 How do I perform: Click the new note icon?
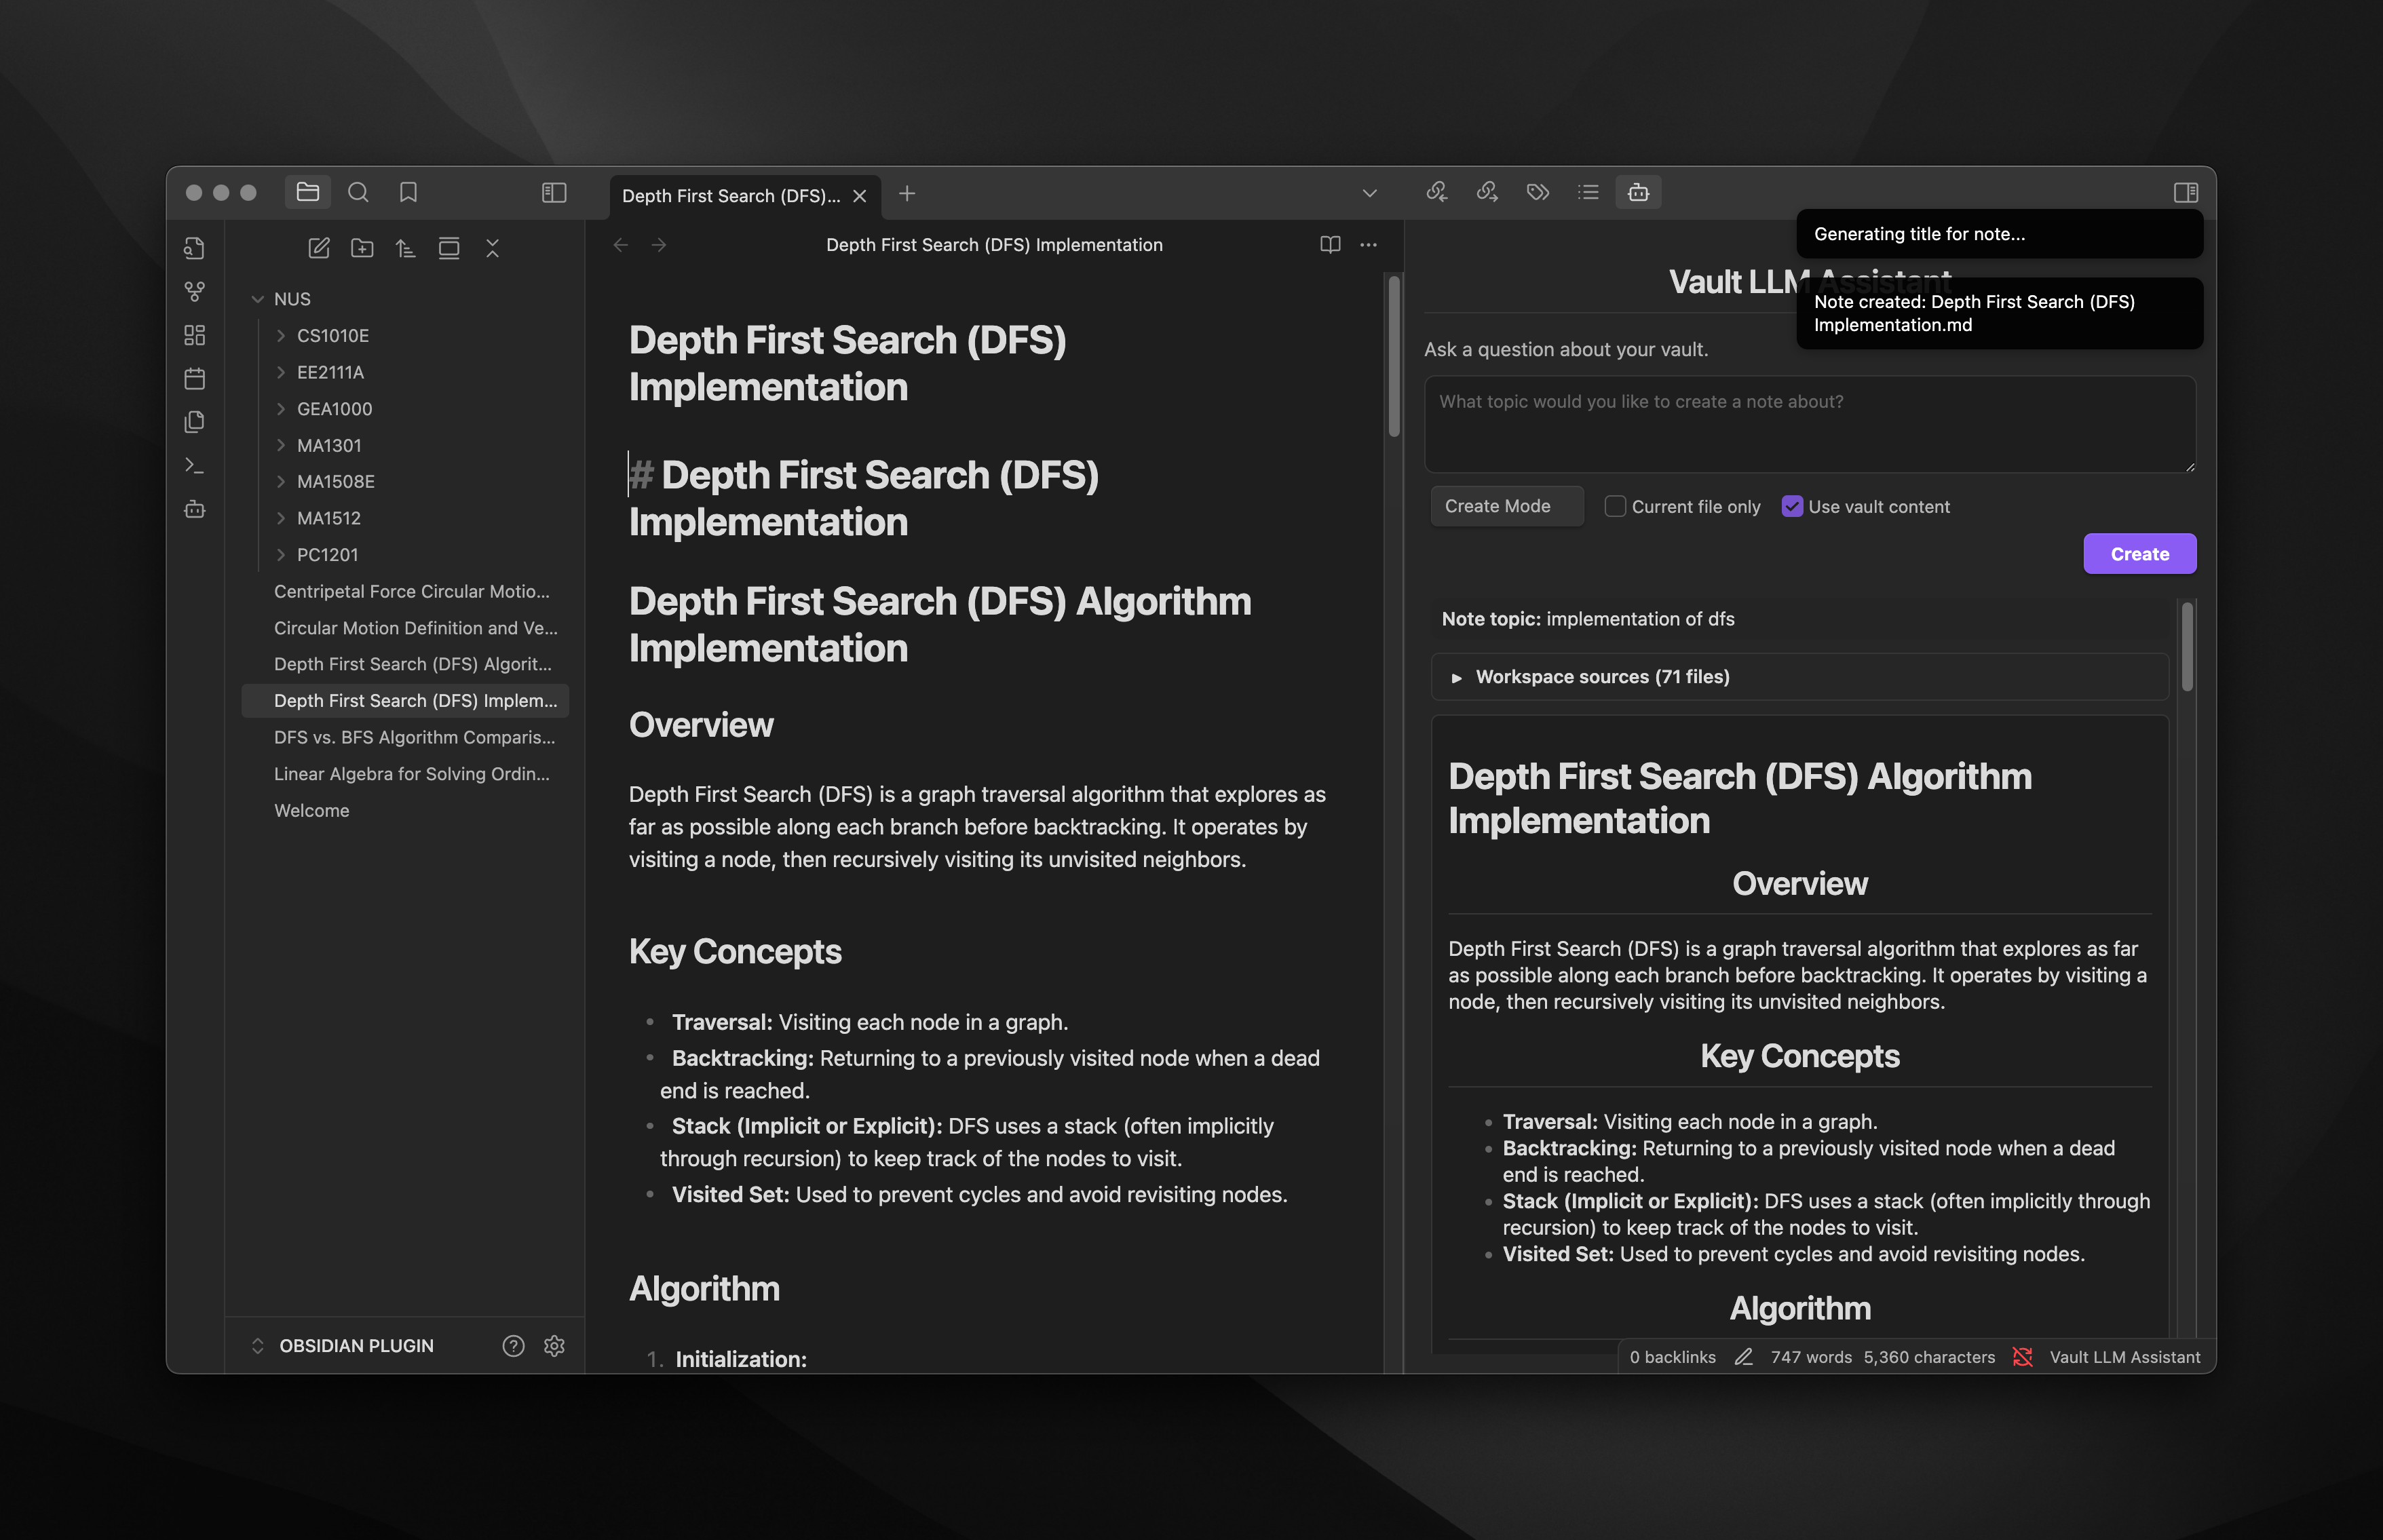319,248
